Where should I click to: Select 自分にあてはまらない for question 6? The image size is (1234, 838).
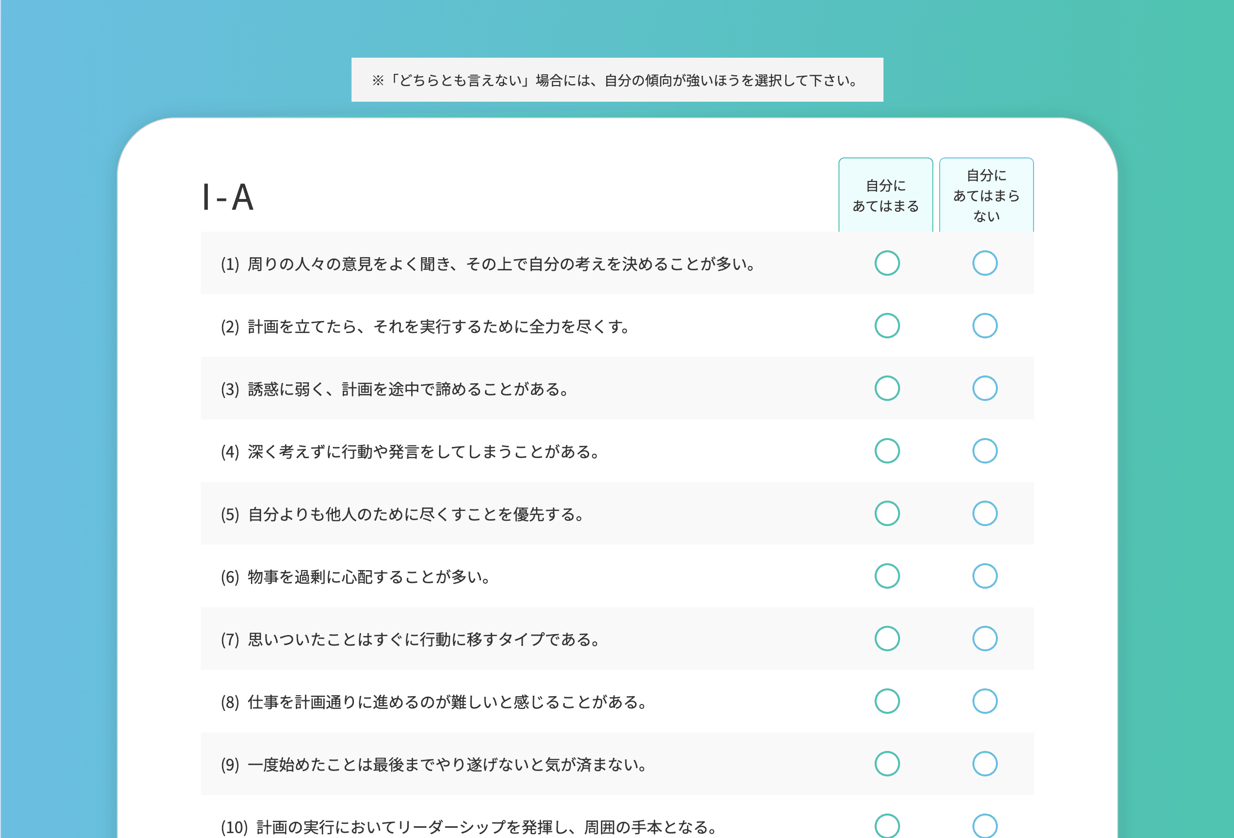[x=985, y=575]
